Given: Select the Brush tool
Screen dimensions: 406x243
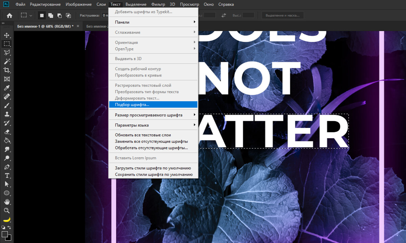Looking at the screenshot, I should [x=6, y=105].
